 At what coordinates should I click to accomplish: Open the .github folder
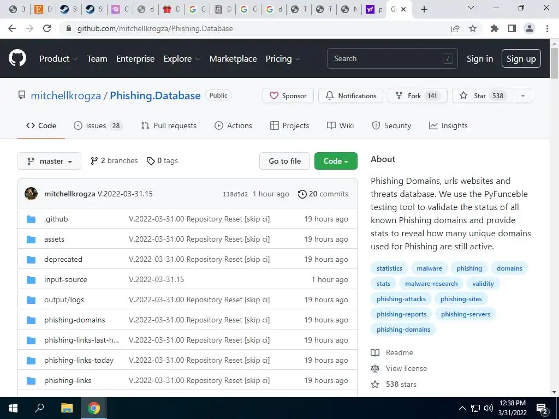[x=56, y=219]
